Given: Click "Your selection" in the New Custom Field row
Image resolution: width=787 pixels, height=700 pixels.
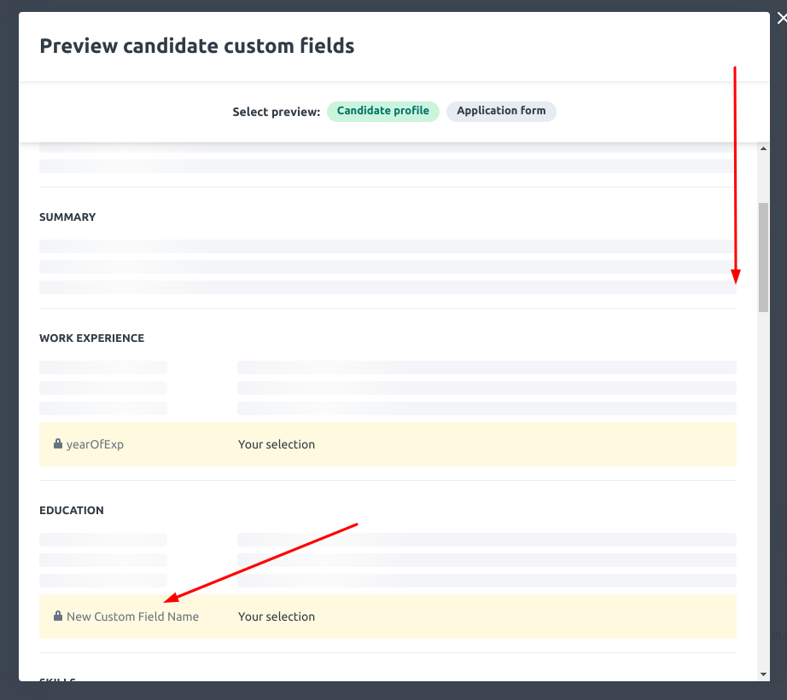Looking at the screenshot, I should (277, 616).
